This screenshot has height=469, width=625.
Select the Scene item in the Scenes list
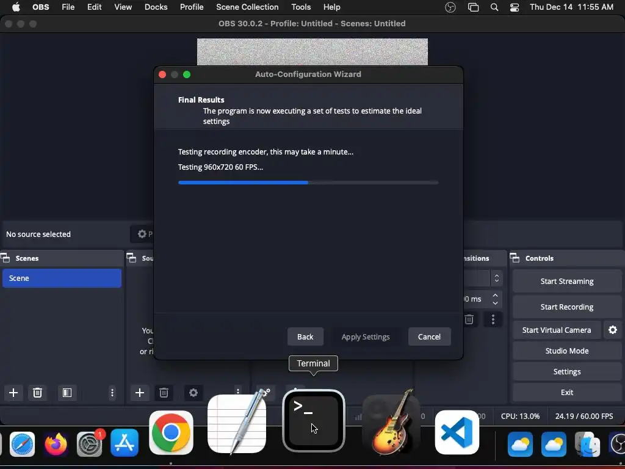tap(62, 278)
